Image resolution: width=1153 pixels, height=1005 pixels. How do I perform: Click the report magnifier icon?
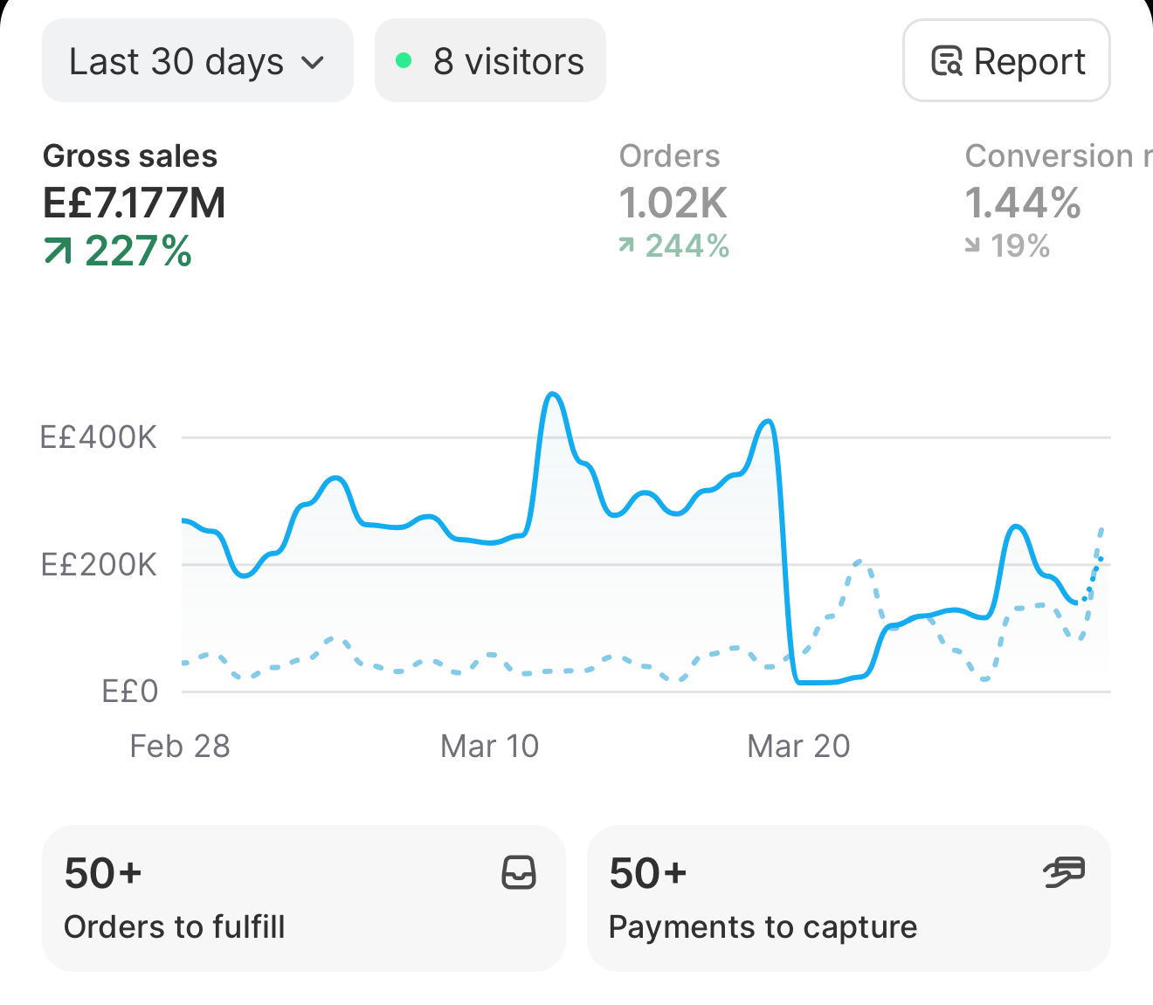click(x=947, y=61)
